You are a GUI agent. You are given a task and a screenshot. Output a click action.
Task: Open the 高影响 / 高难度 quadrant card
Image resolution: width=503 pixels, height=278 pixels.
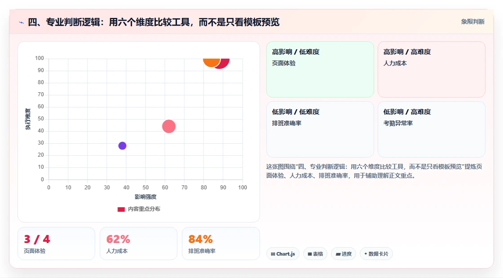432,69
